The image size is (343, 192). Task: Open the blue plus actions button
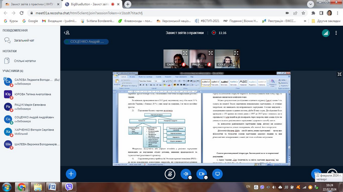coord(71,174)
